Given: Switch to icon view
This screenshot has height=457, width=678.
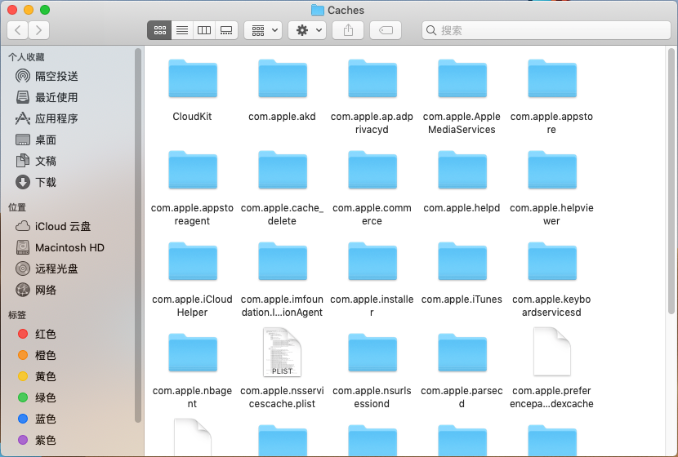Looking at the screenshot, I should [159, 30].
